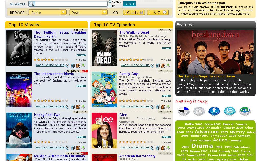
Task: Open the Glee title link
Action: click(x=123, y=115)
